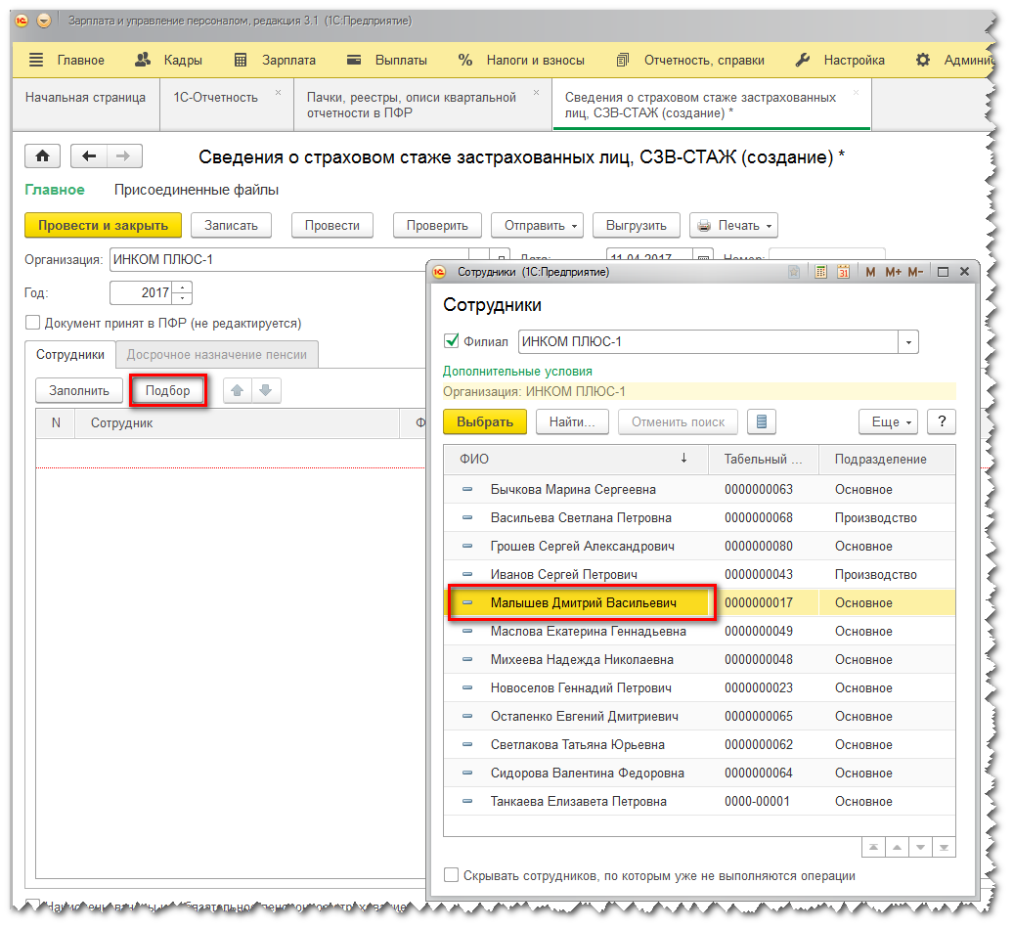The image size is (1013, 929).
Task: Select the row Новоселов Геннадий Петрович
Action: [x=700, y=688]
